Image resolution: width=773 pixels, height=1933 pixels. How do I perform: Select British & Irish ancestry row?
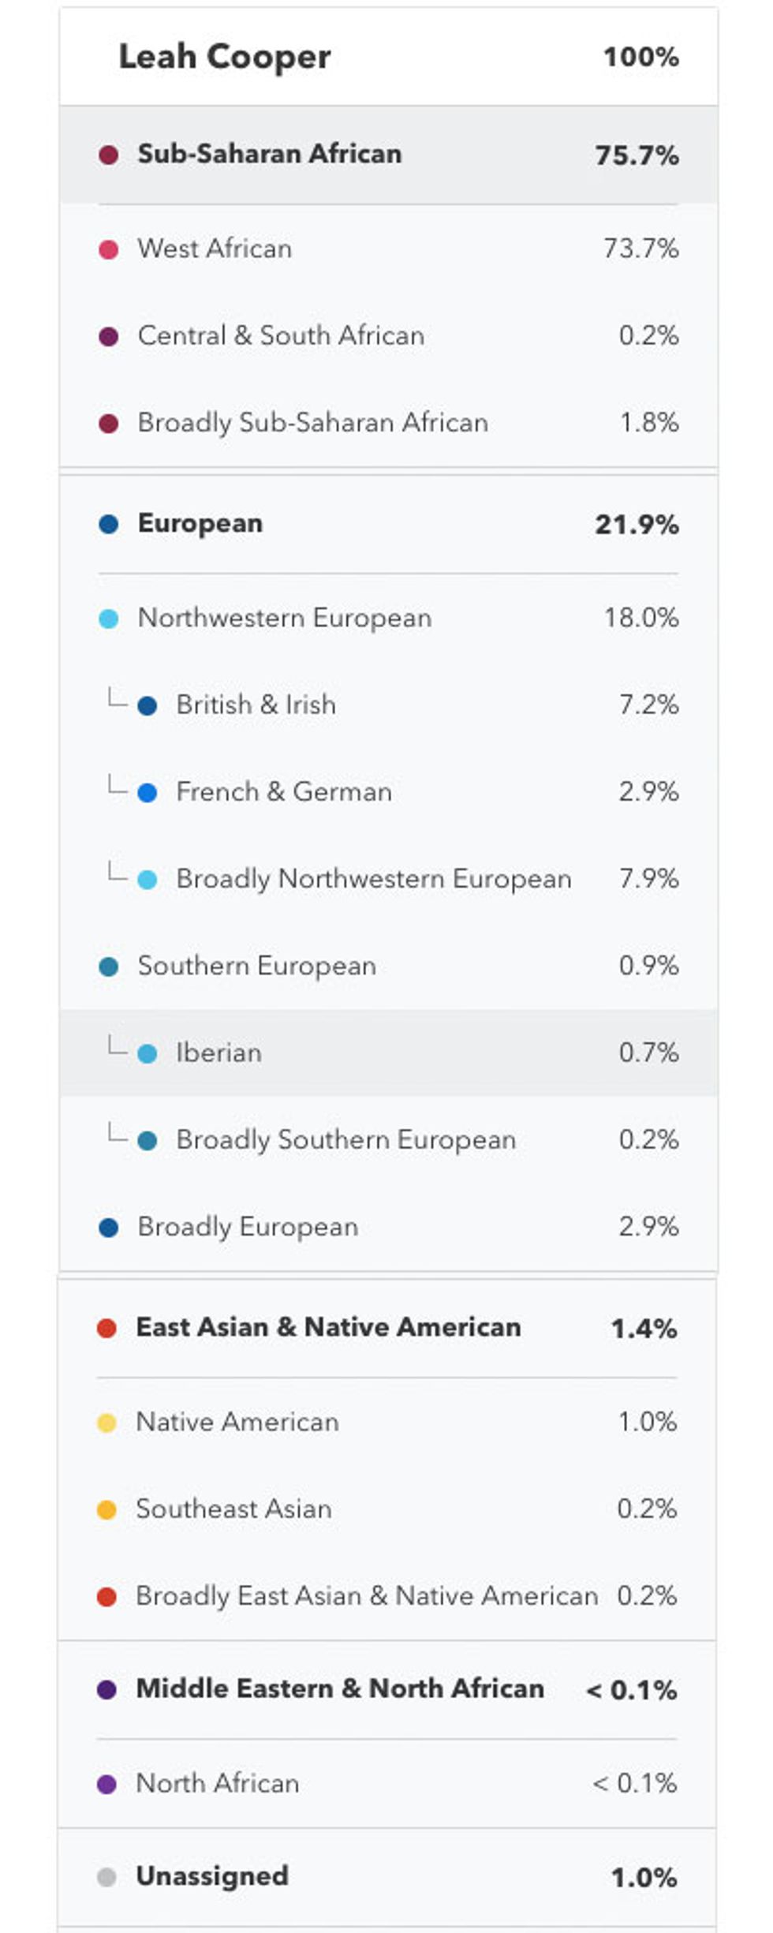click(388, 705)
